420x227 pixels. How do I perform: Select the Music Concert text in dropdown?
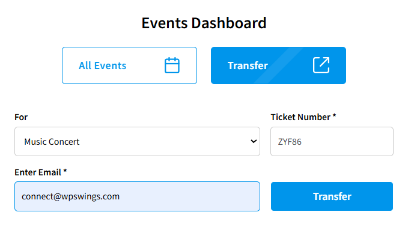tap(52, 142)
